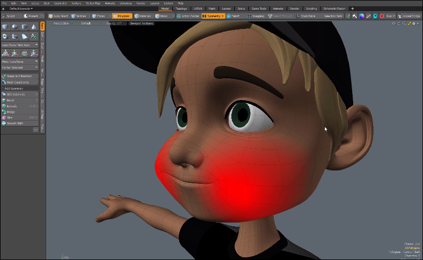Click the Snaps and Precision button
423x260 pixels.
tap(20, 76)
